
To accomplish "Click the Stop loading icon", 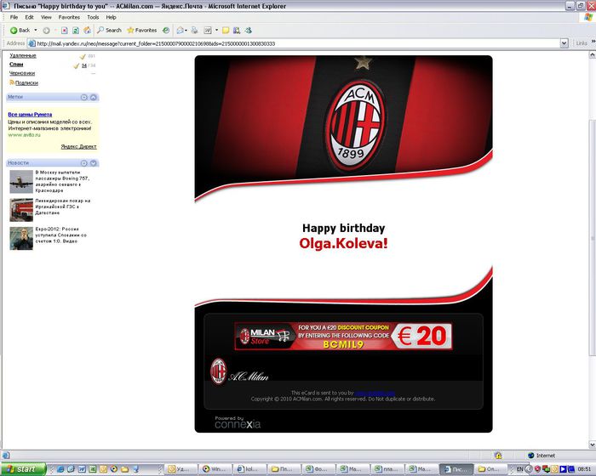I will (x=65, y=31).
